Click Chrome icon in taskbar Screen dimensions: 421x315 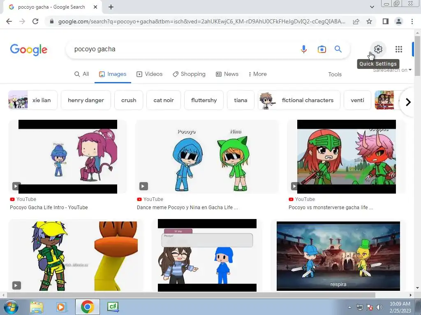87,307
